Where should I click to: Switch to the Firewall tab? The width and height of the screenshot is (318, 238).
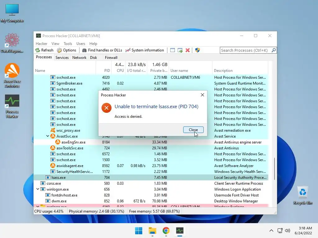tap(111, 57)
